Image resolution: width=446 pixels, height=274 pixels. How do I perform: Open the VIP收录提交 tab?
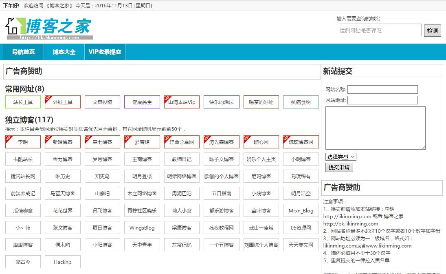tap(105, 52)
